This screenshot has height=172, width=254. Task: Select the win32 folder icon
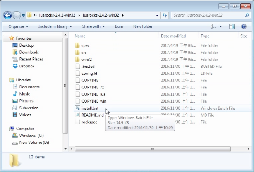(x=78, y=60)
